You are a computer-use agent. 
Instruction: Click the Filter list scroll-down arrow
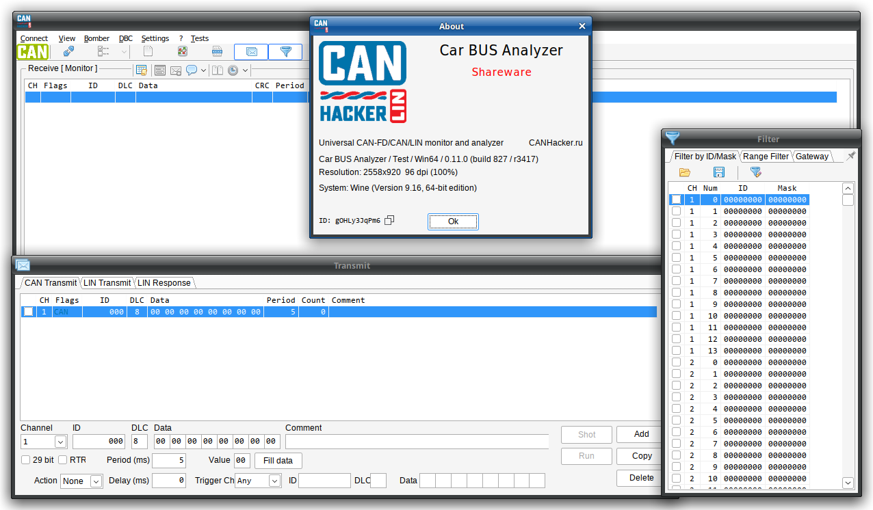click(848, 483)
